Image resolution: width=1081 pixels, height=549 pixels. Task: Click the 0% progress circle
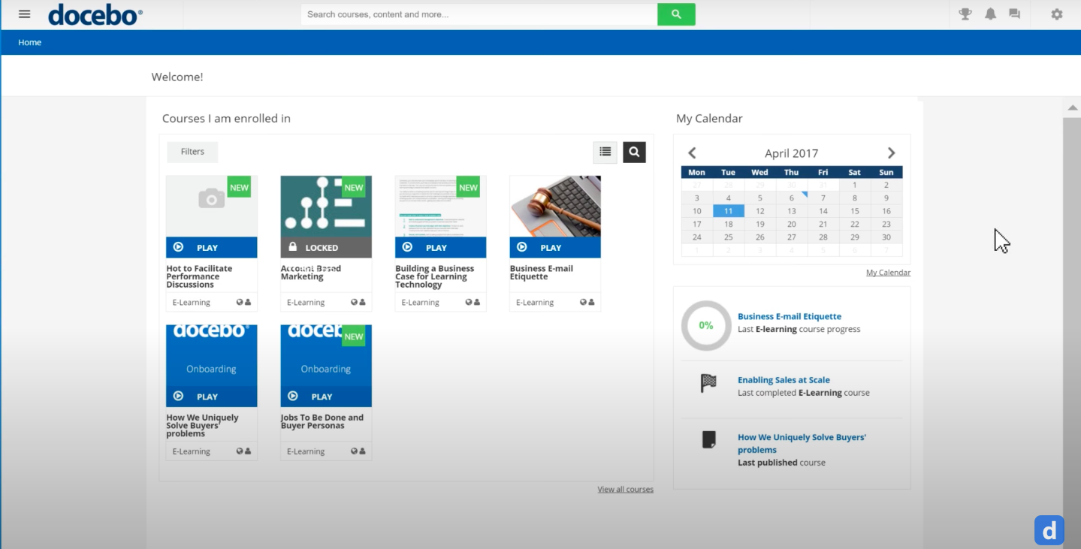tap(705, 325)
